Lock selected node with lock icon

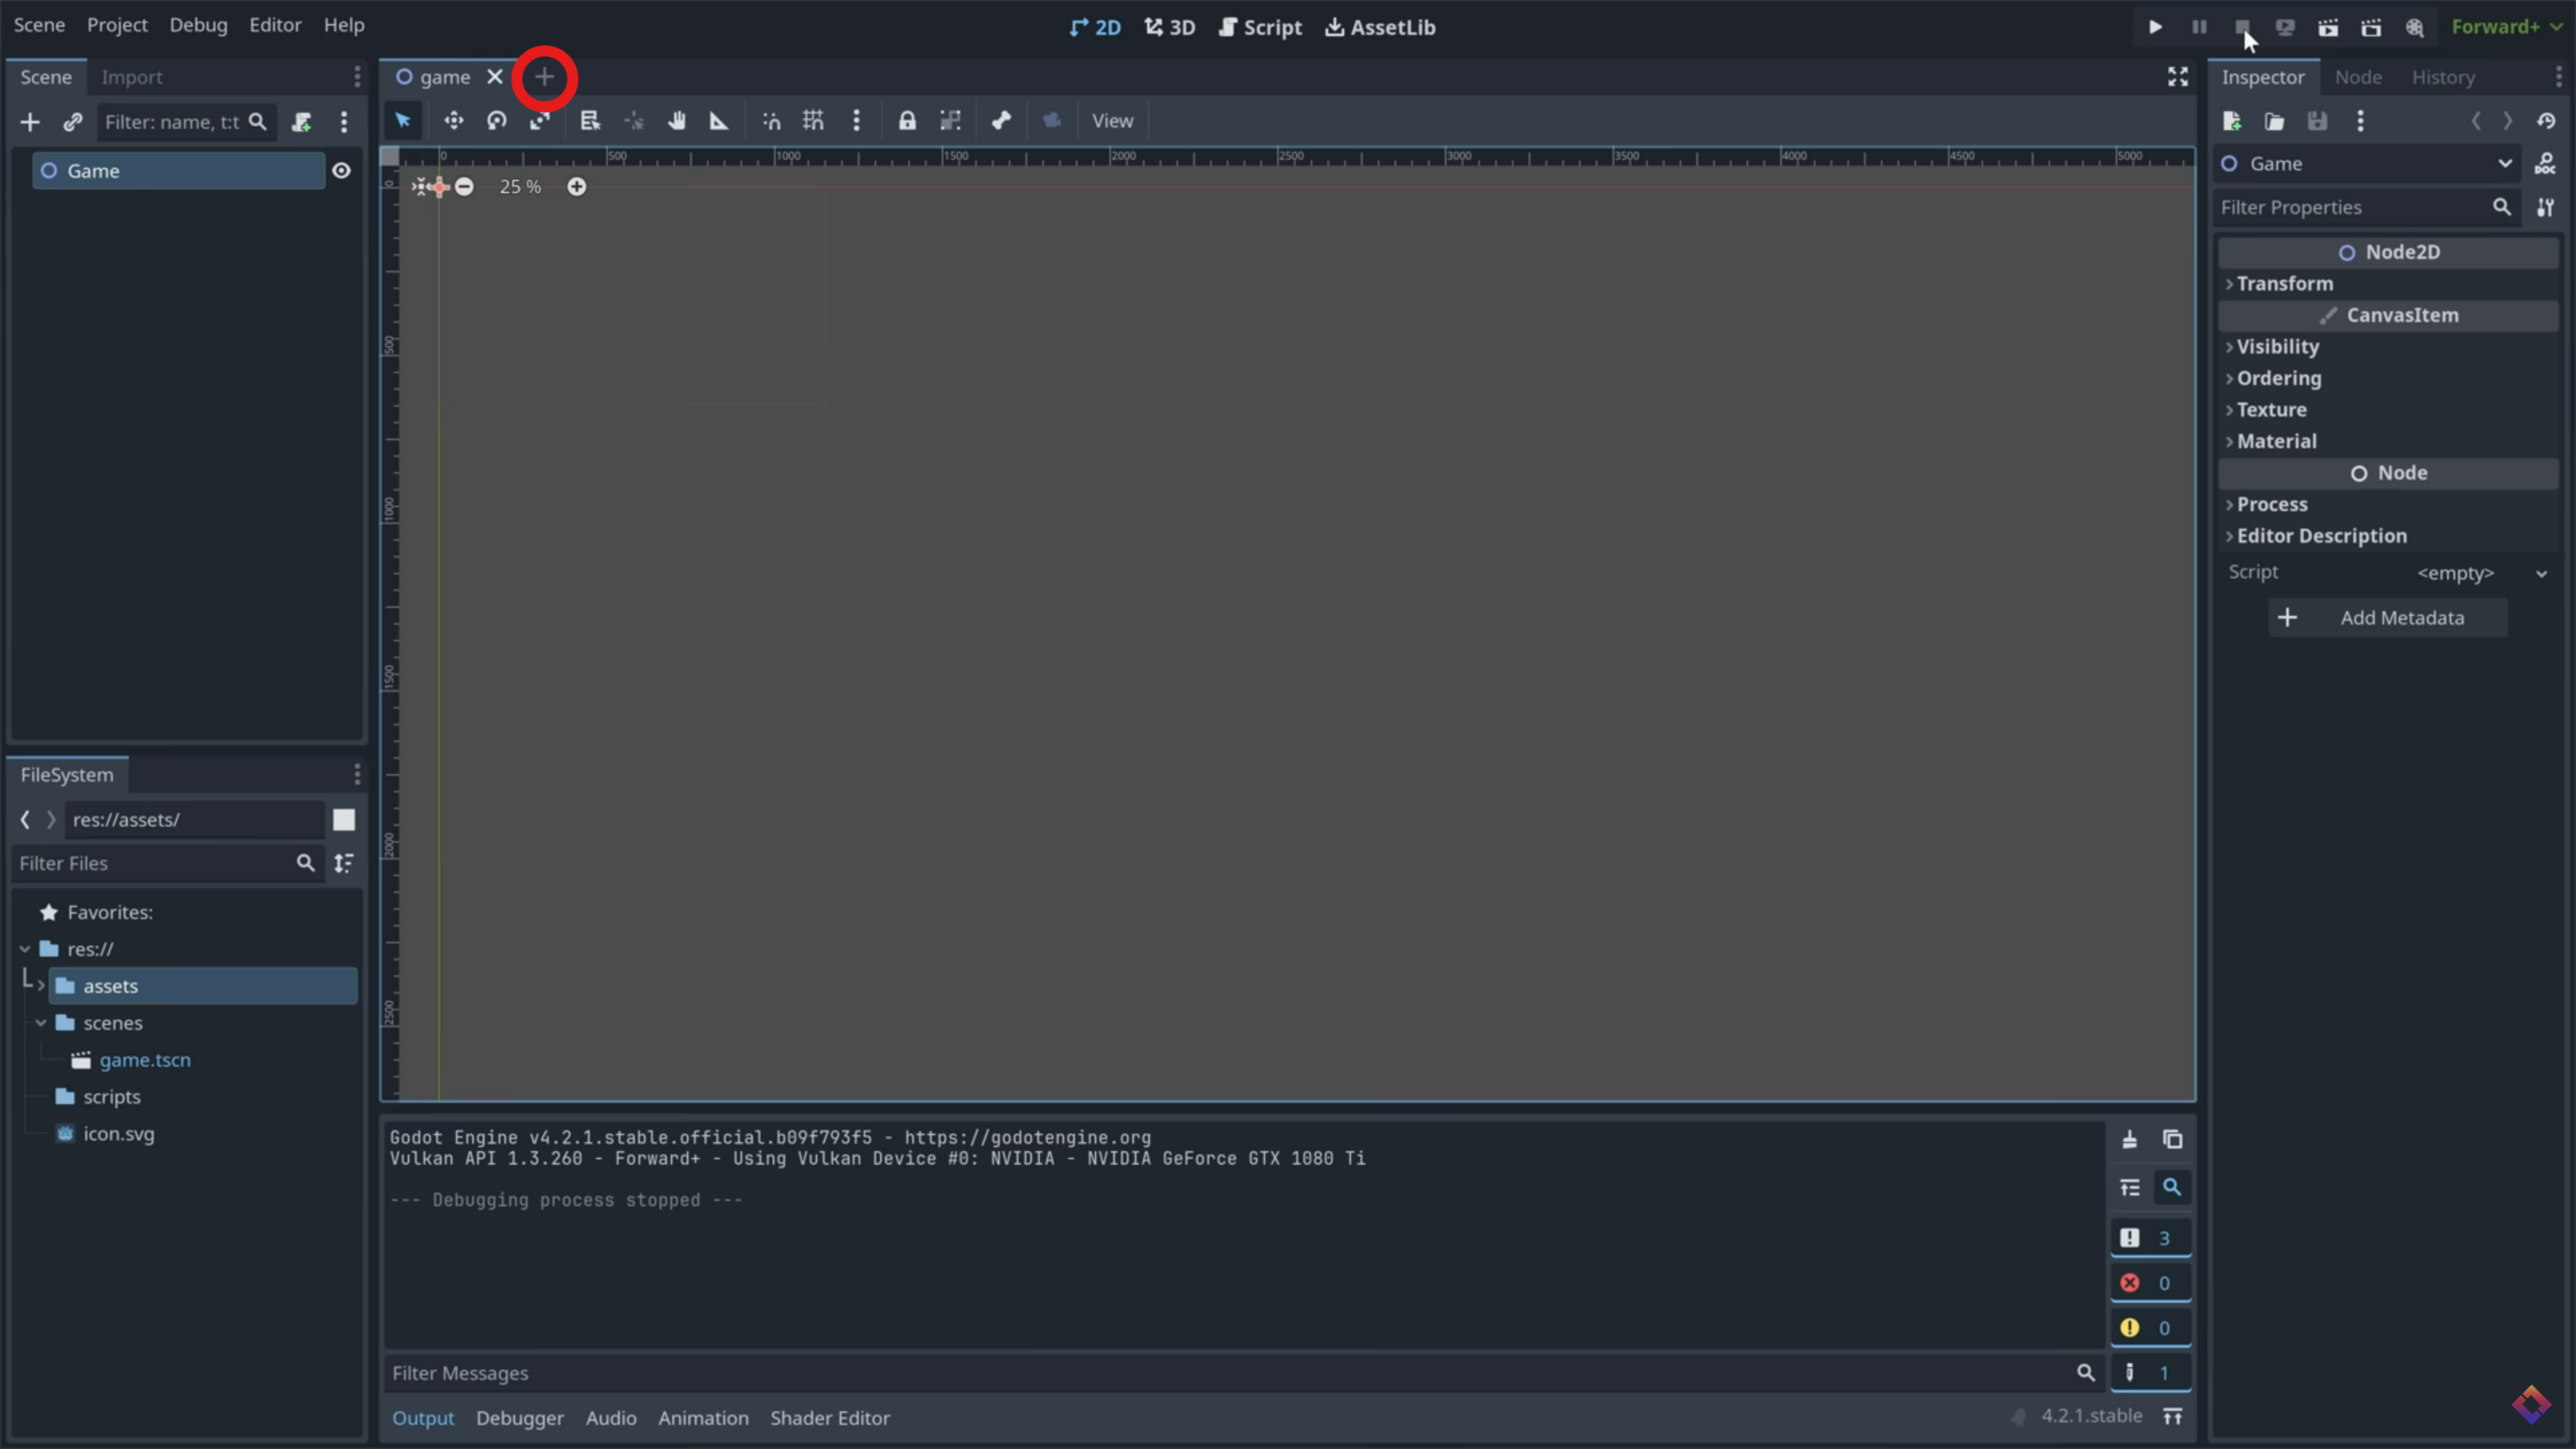pos(907,121)
